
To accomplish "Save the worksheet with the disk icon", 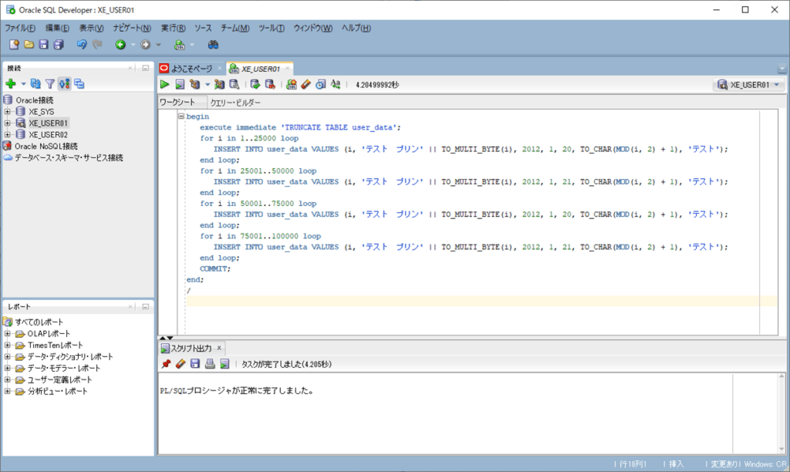I will (44, 45).
